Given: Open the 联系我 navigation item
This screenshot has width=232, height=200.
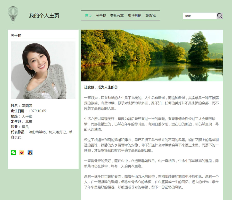Looking at the screenshot, I should 151,15.
